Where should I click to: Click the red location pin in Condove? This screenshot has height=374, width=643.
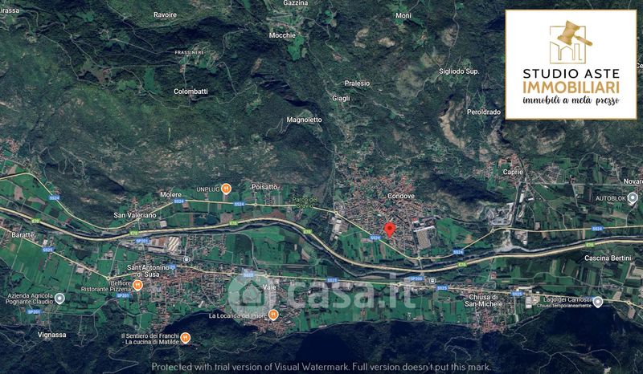click(390, 230)
